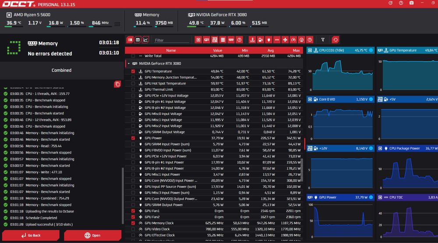The image size is (438, 243).
Task: Clear all sensor filters funnel icon
Action: click(323, 40)
